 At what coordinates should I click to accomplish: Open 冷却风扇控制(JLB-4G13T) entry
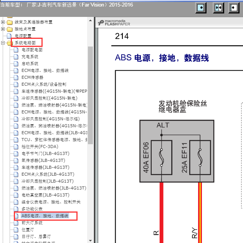tap(48, 181)
